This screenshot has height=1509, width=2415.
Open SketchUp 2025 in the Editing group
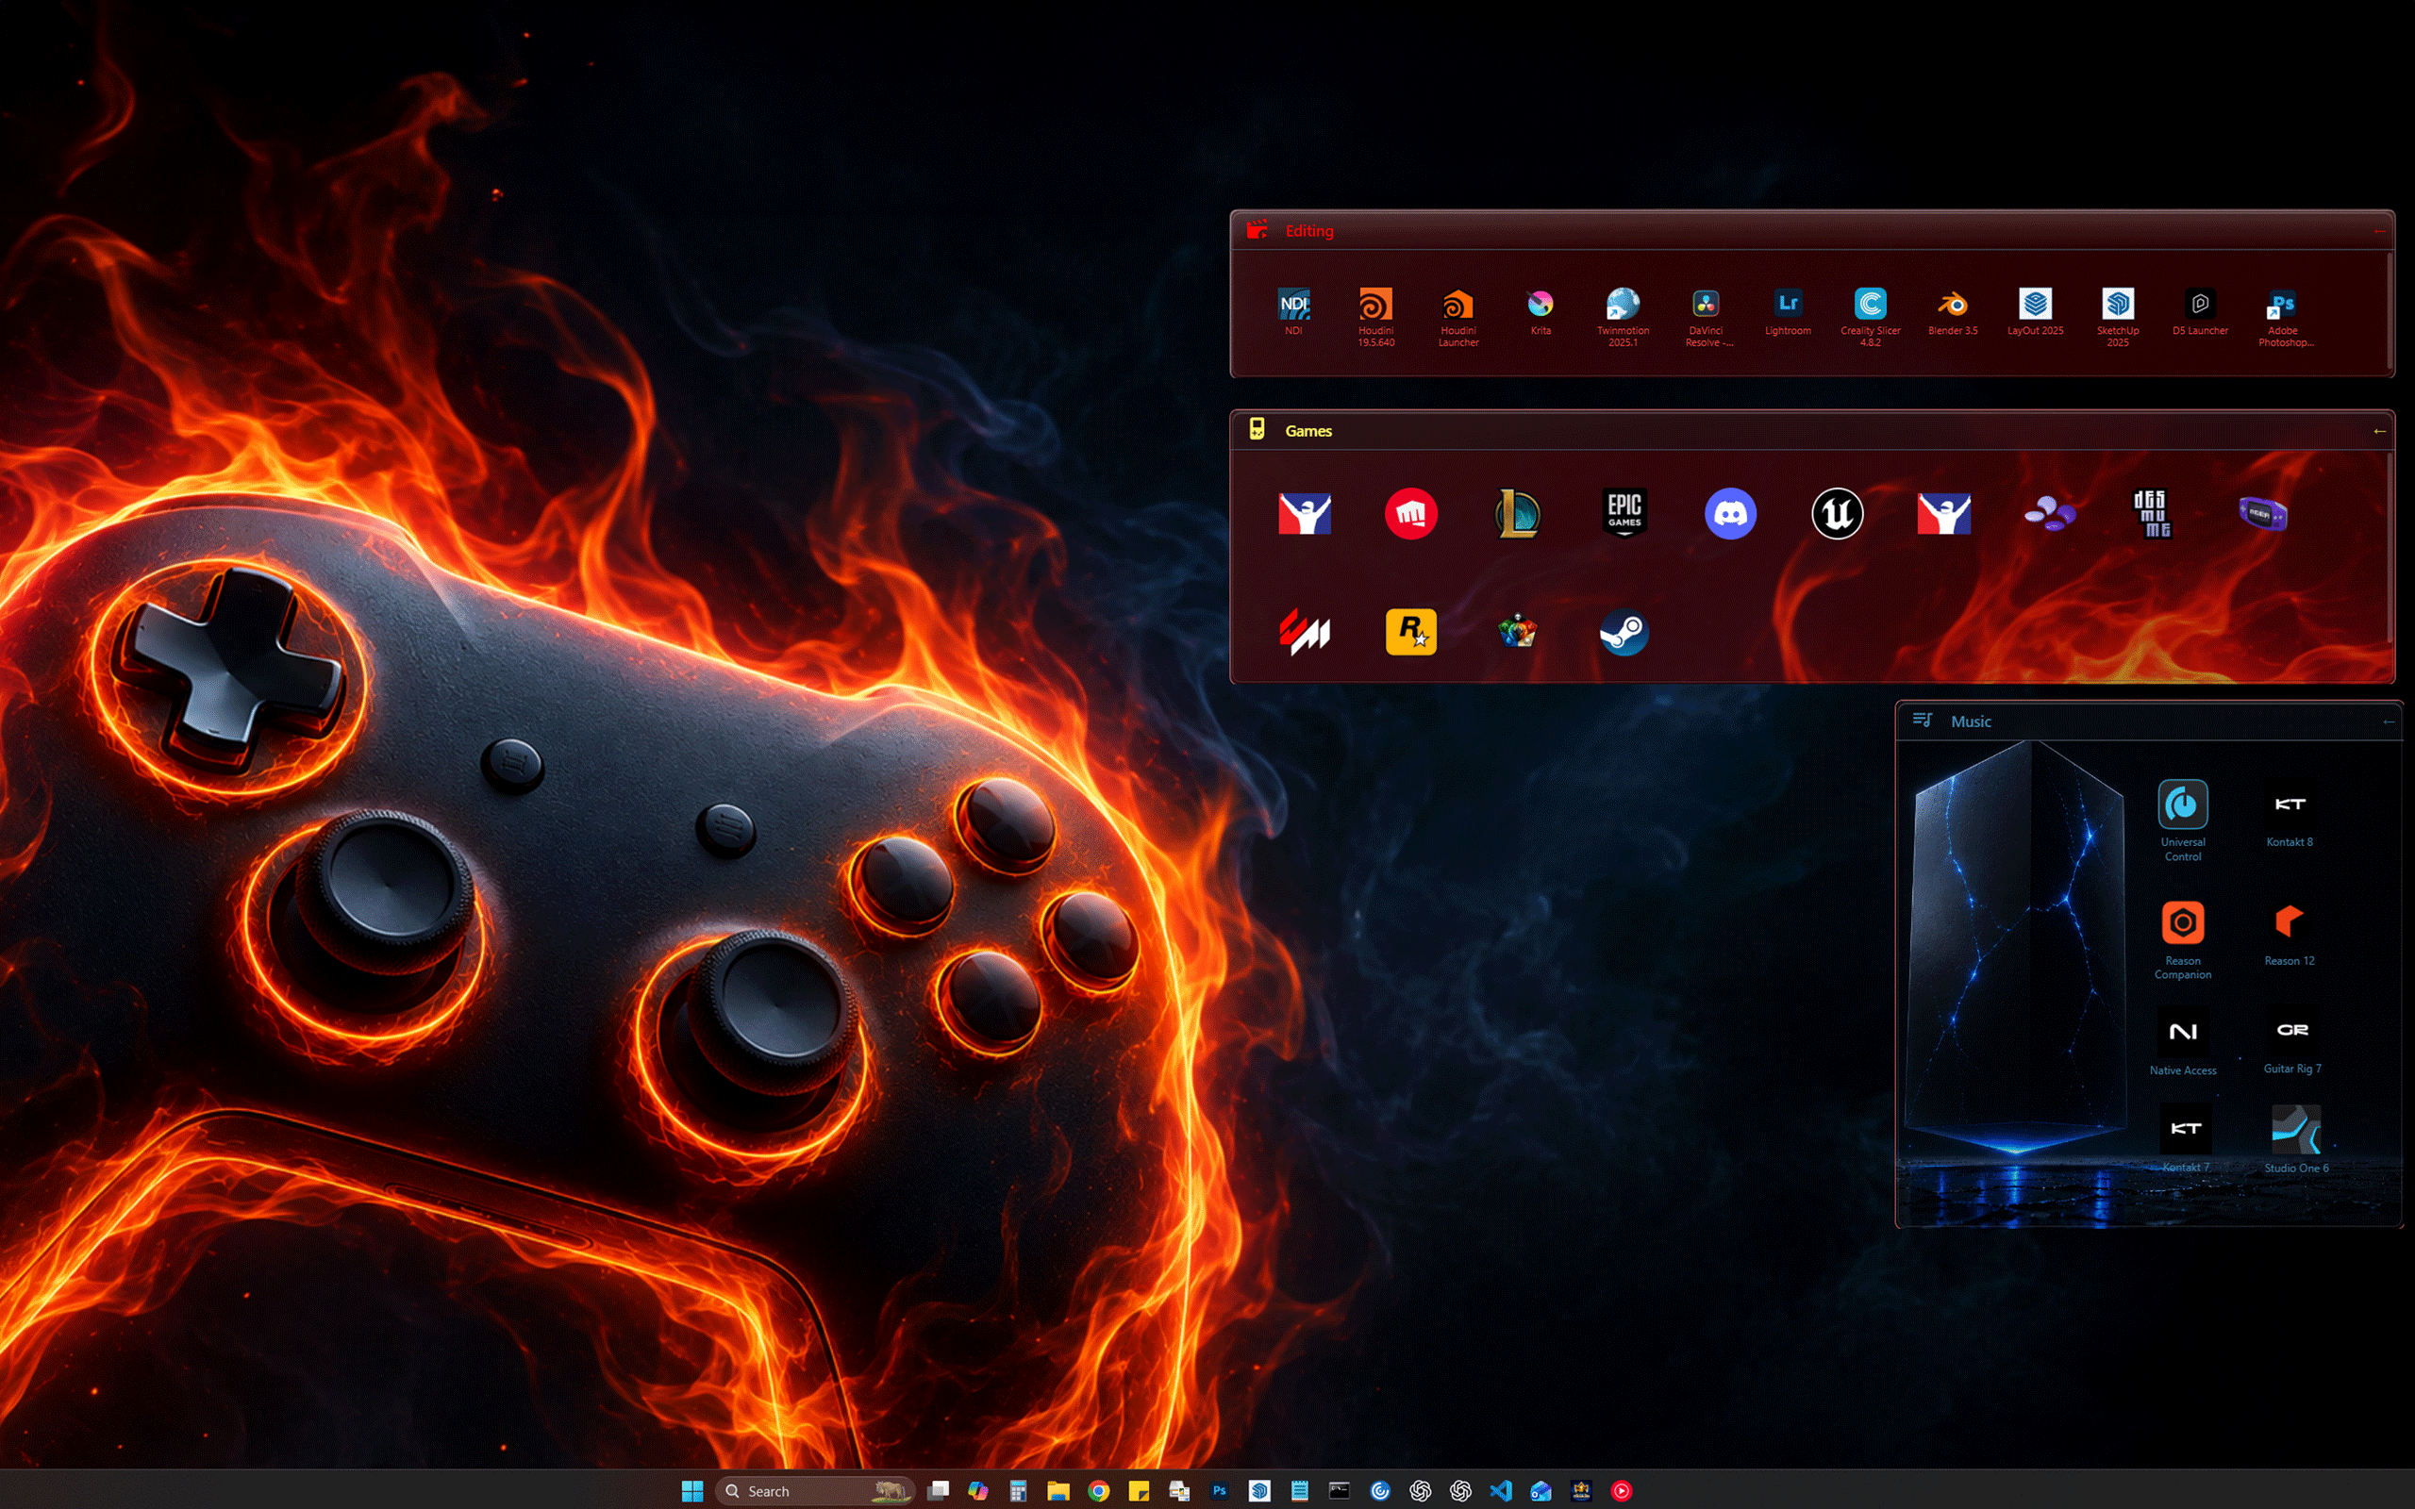point(2118,316)
